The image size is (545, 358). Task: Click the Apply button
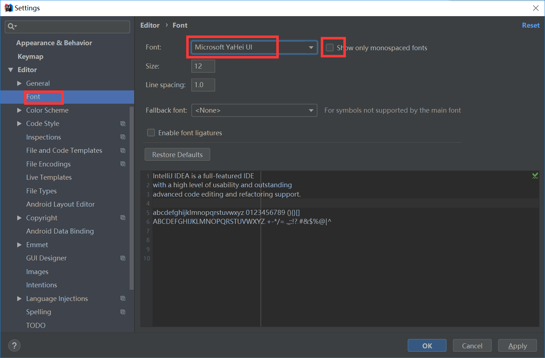point(517,346)
